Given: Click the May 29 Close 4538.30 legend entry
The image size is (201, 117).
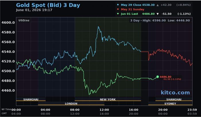Looking at the screenshot, I should pos(138,5).
